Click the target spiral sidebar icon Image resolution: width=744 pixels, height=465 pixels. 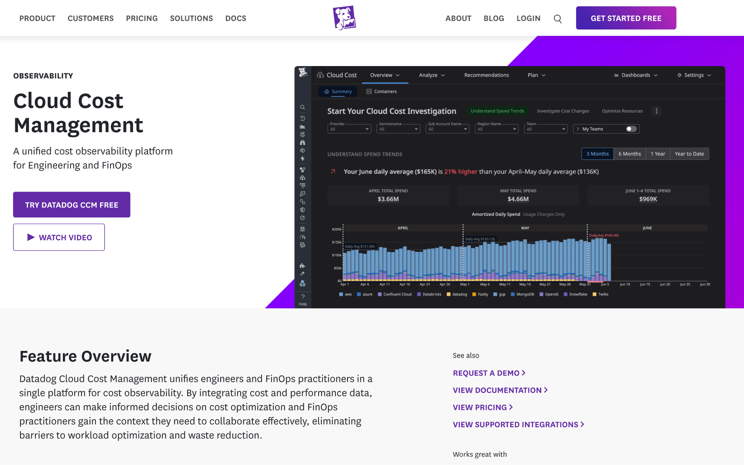[302, 135]
